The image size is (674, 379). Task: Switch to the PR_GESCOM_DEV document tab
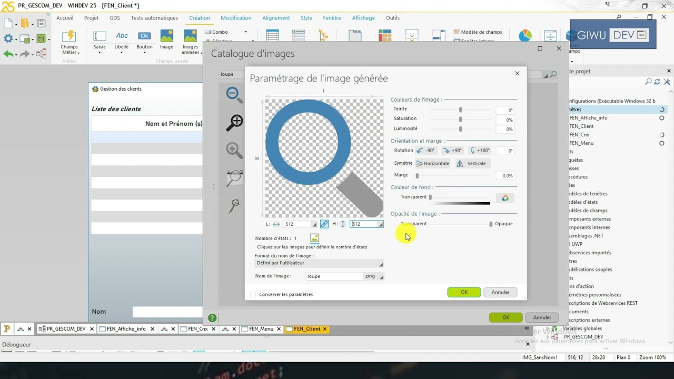tap(65, 329)
